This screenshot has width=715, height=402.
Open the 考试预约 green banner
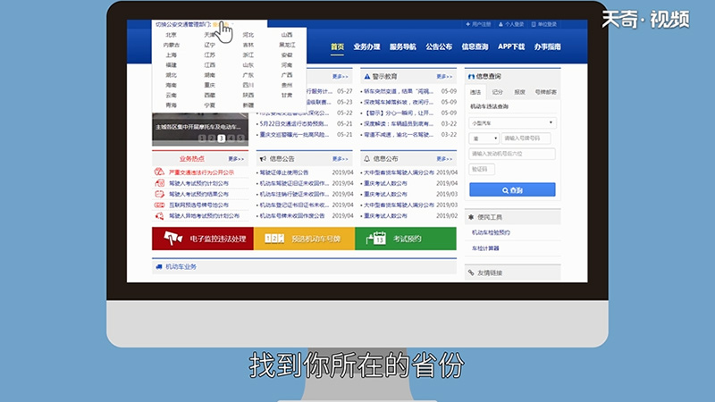coord(406,239)
